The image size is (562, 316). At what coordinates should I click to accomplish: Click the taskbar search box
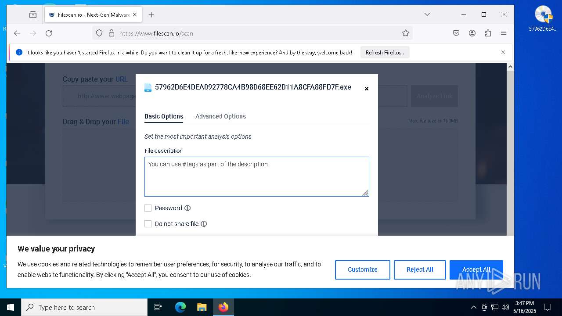click(x=84, y=307)
